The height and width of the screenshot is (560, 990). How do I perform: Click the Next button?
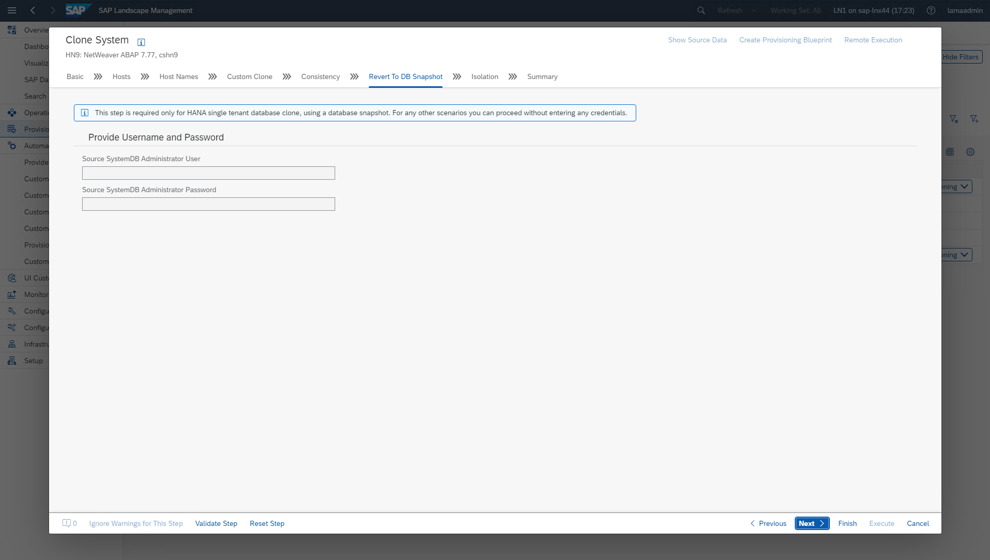812,523
